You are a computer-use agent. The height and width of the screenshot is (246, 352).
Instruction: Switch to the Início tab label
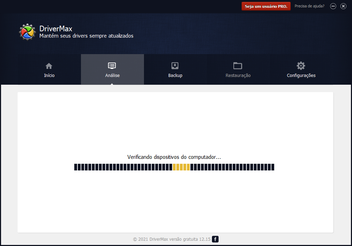pyautogui.click(x=49, y=76)
